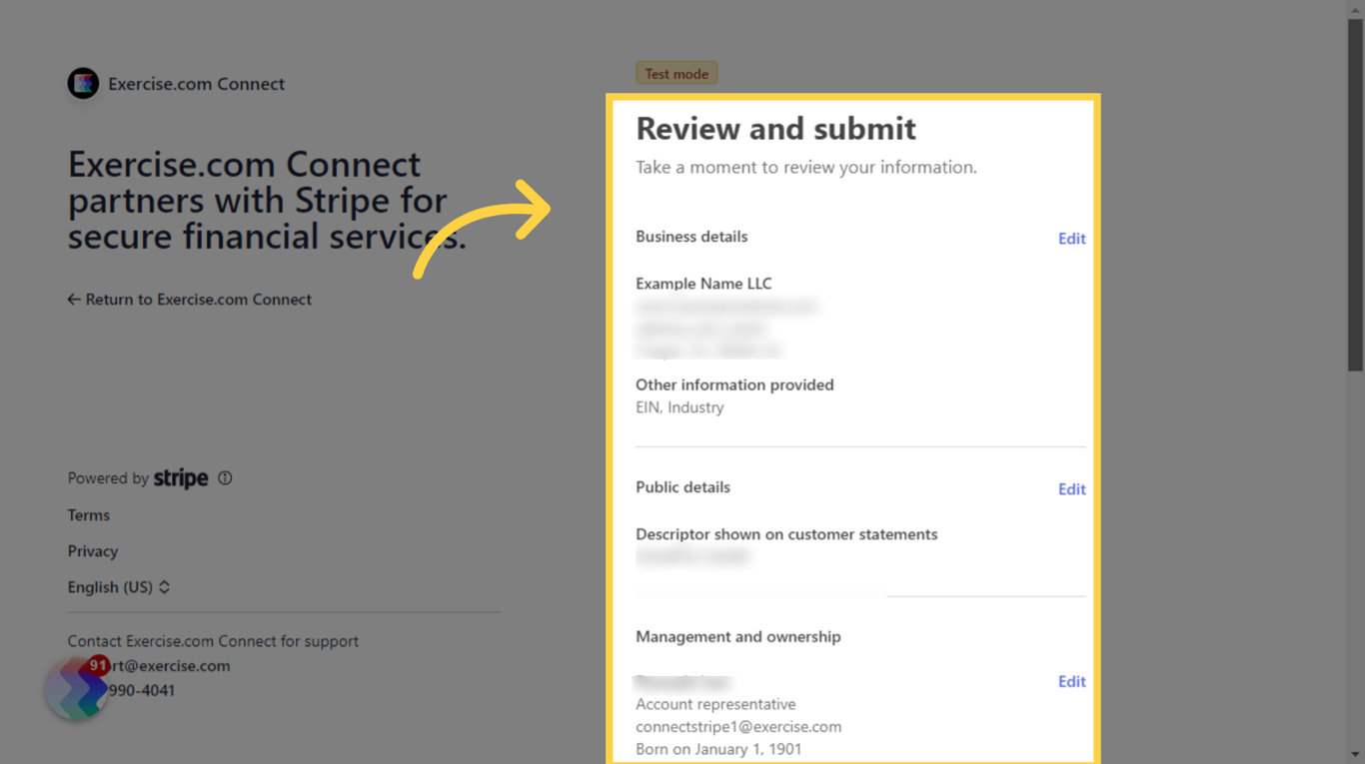Open the chat support widget bubble

[76, 688]
